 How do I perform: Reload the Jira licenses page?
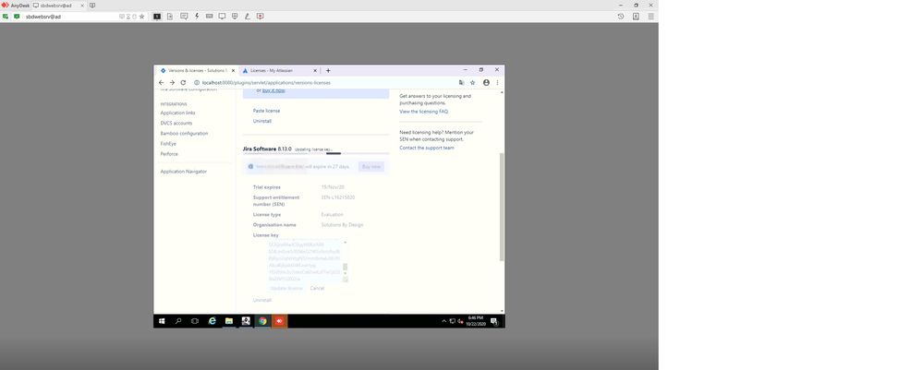coord(183,83)
